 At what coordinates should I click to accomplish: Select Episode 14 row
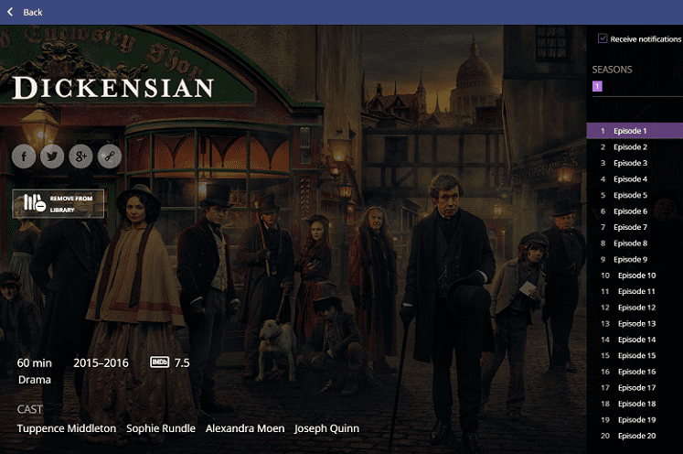[635, 340]
